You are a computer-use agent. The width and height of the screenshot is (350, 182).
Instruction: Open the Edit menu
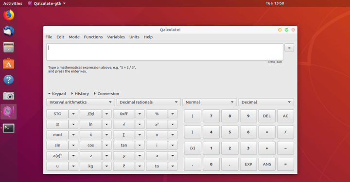click(60, 37)
